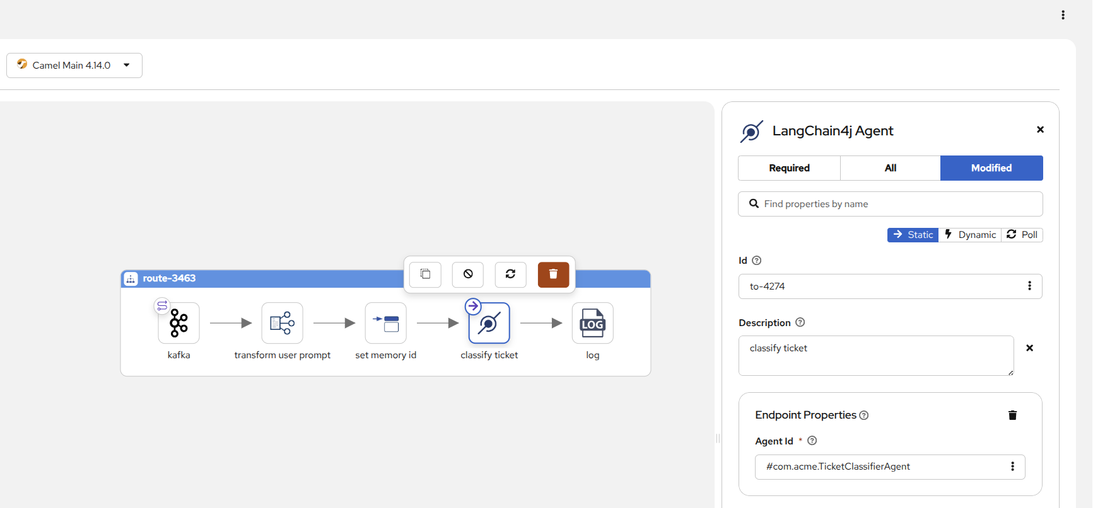1093x508 pixels.
Task: Close the LangChain4j Agent panel
Action: 1040,130
